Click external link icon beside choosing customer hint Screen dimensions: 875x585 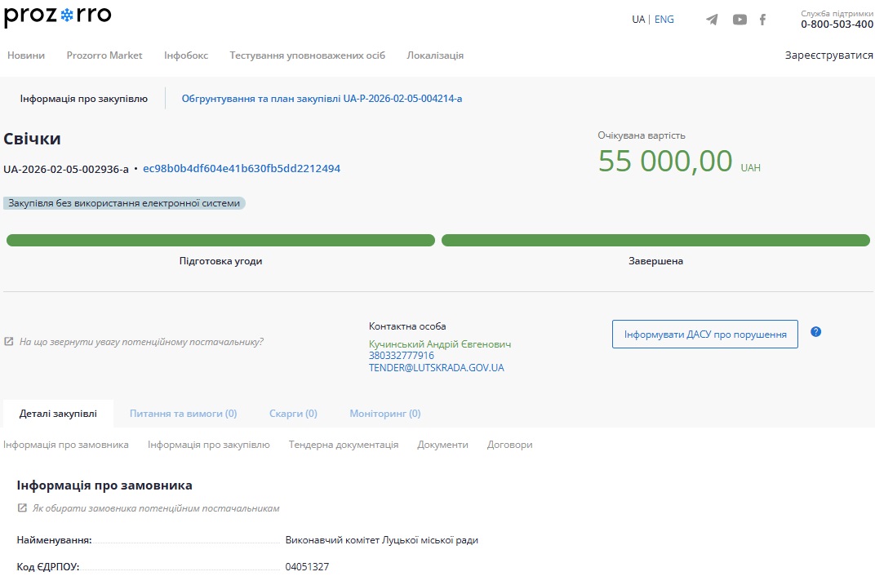22,508
